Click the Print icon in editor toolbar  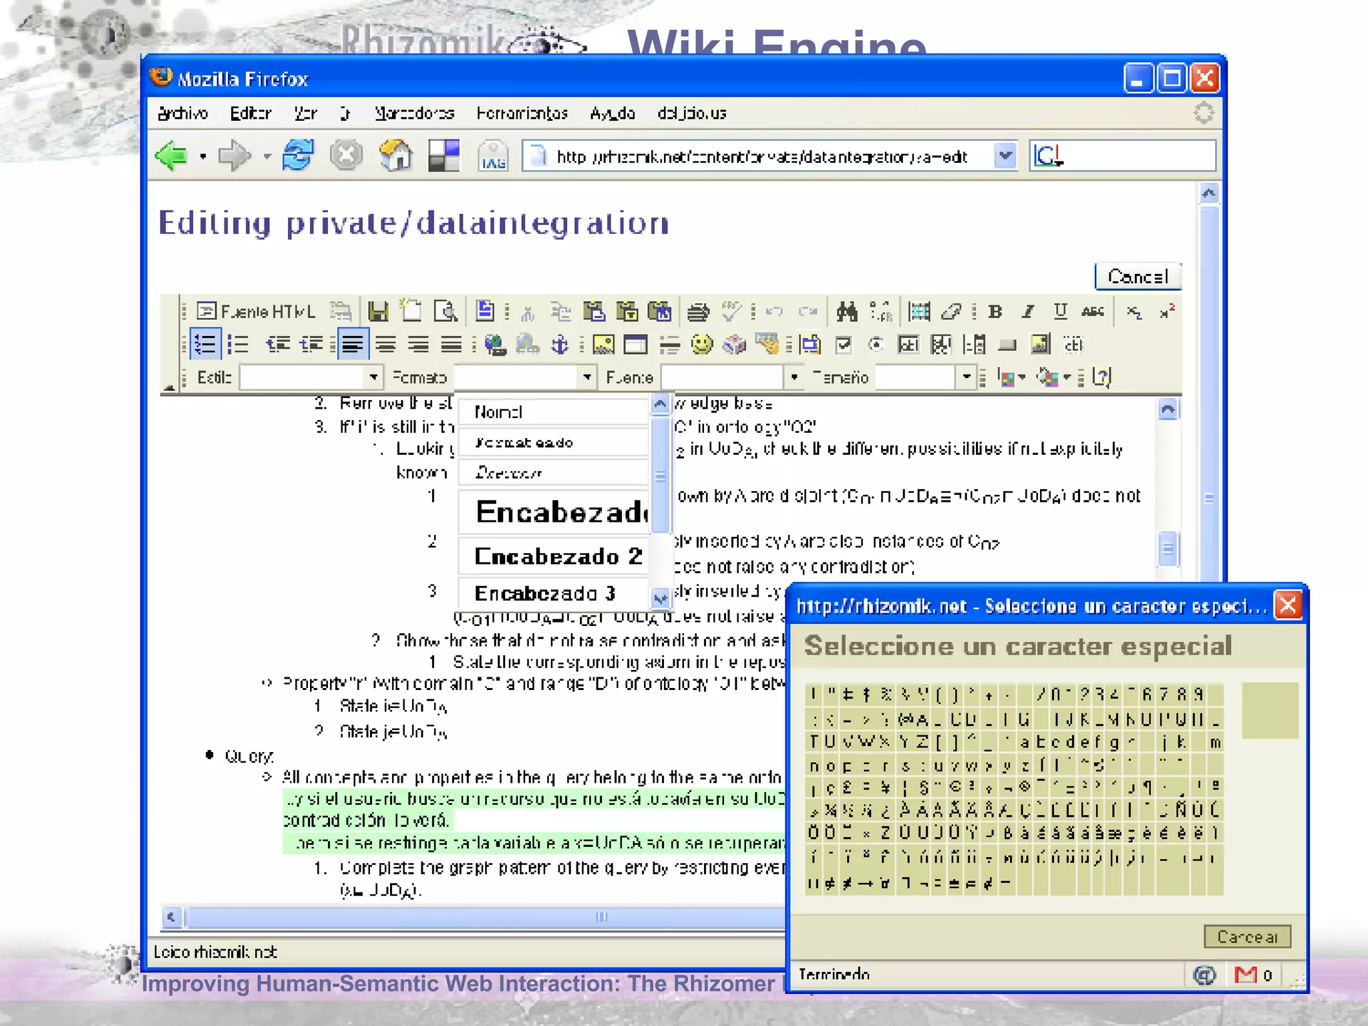pyautogui.click(x=698, y=311)
